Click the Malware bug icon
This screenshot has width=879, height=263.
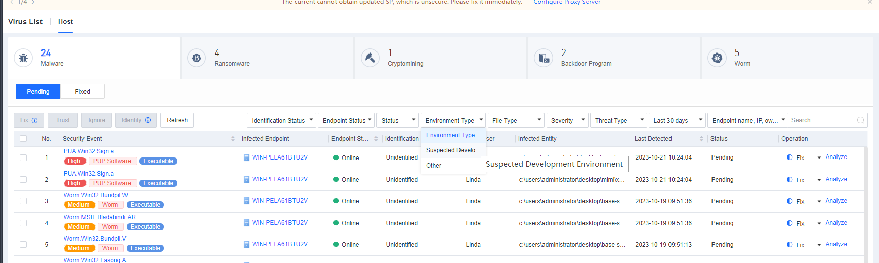click(23, 58)
